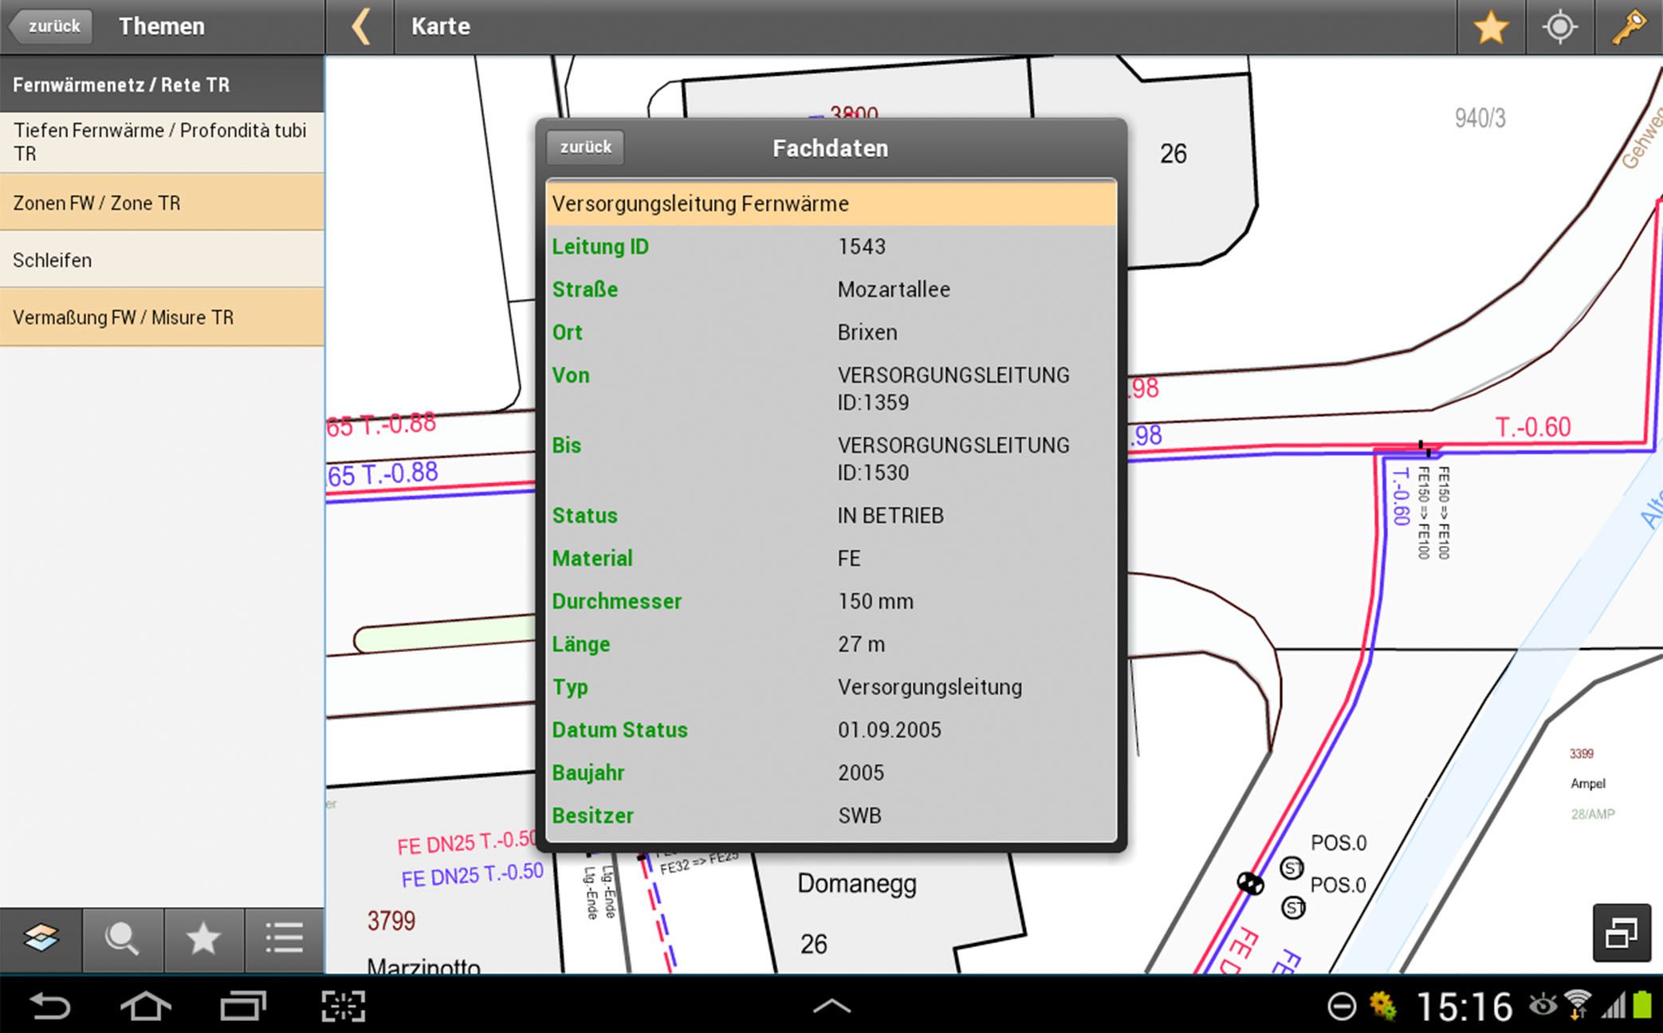The width and height of the screenshot is (1663, 1033).
Task: Open the Fernwärmenetz / Rete TR group header
Action: tap(162, 84)
